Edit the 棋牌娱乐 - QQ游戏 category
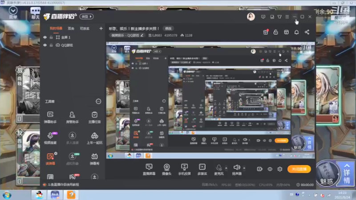Screen dimensions: 356x200 click(x=127, y=36)
